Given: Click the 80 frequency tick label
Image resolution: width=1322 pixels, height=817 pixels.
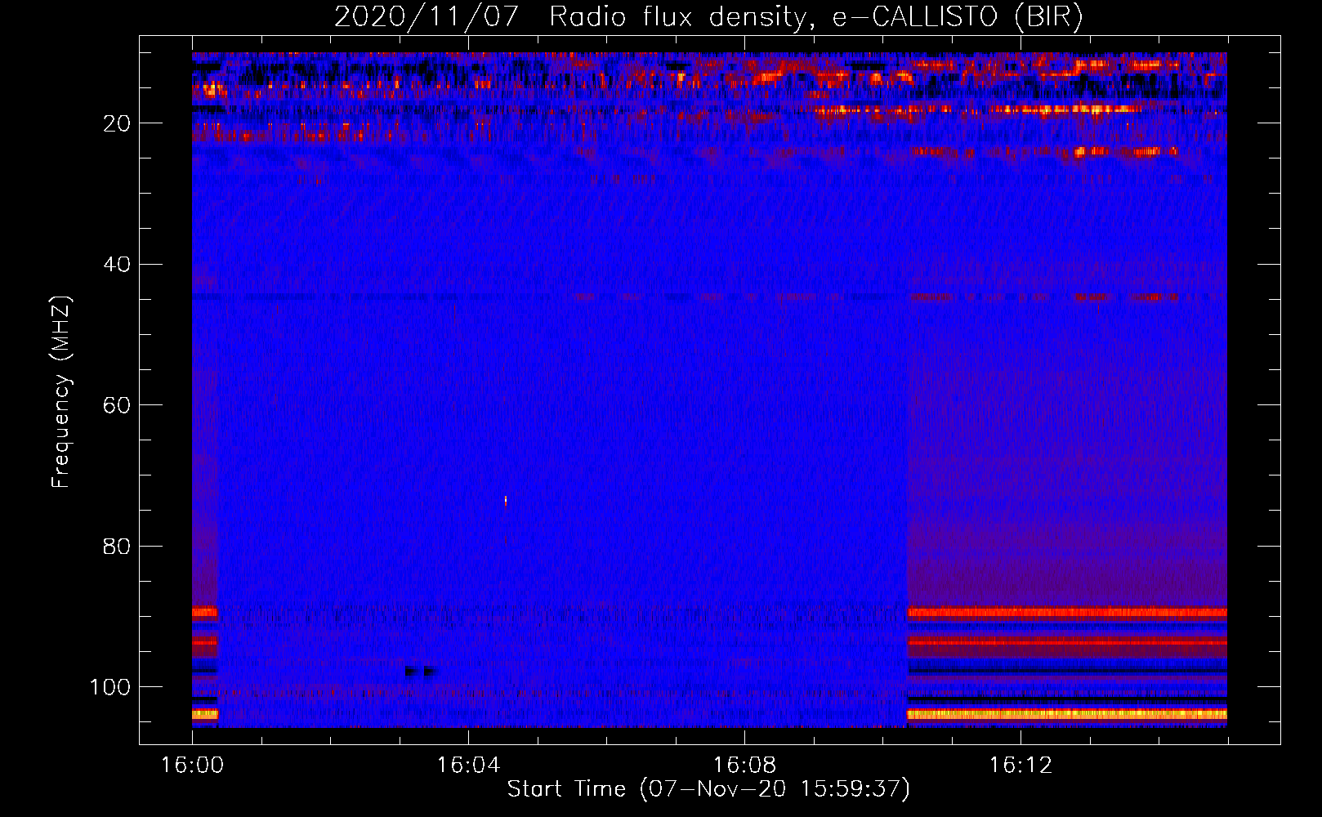Looking at the screenshot, I should (117, 546).
